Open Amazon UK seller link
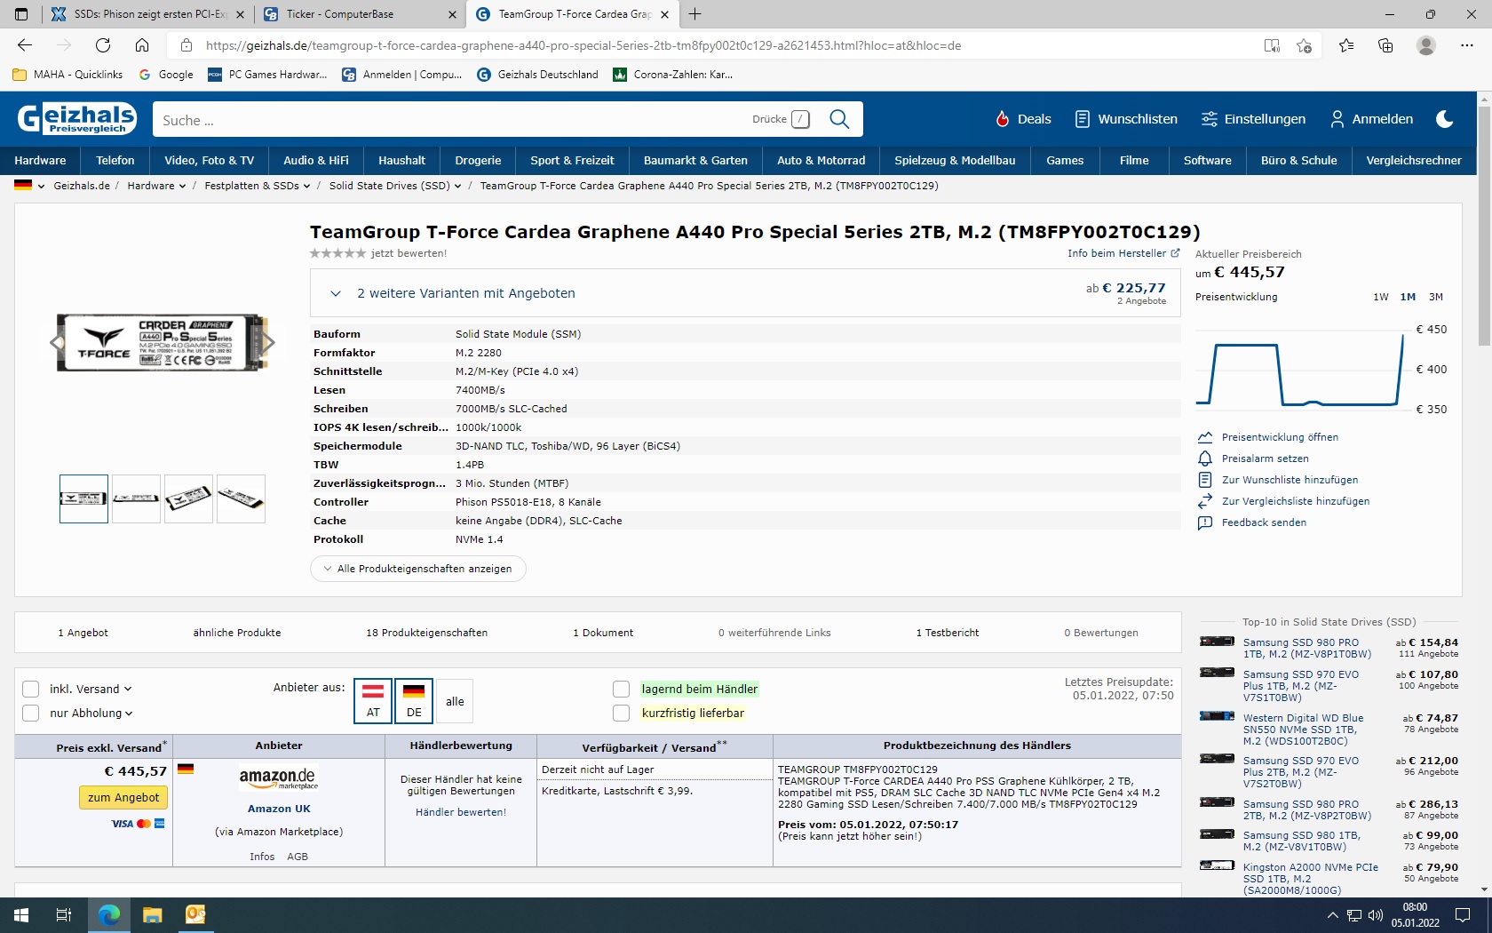 [x=279, y=809]
